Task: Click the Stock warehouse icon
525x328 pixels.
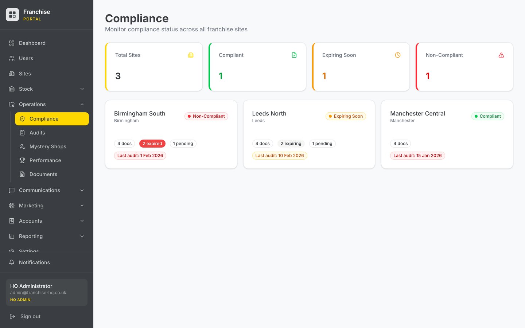Action: 12,89
